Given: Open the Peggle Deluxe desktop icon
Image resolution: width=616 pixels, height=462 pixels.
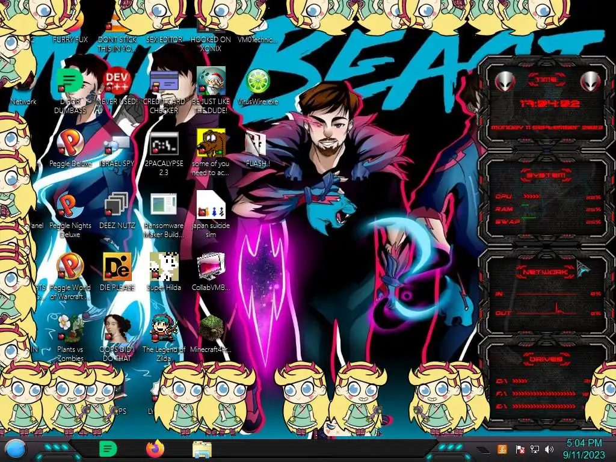Looking at the screenshot, I should click(x=70, y=143).
